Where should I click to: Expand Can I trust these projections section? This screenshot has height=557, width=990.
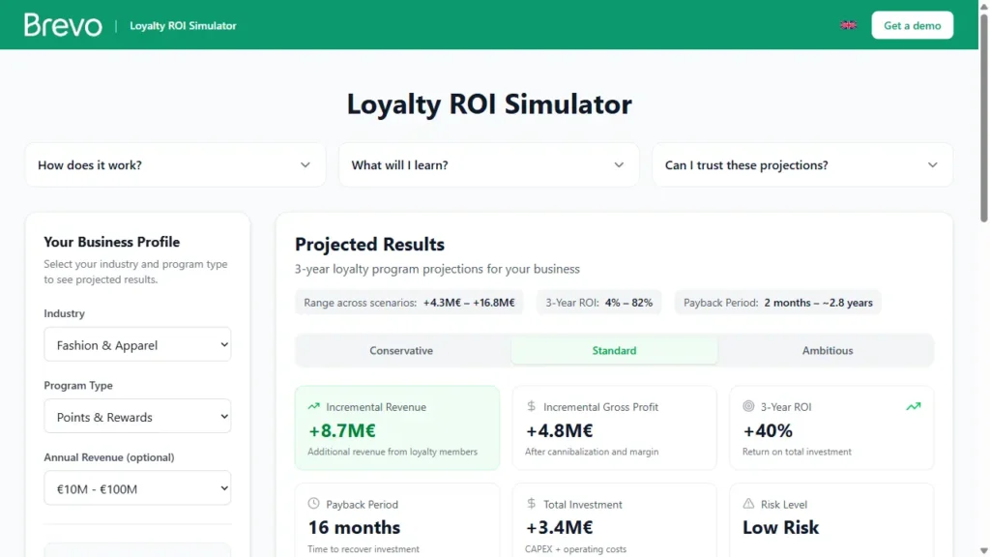802,164
